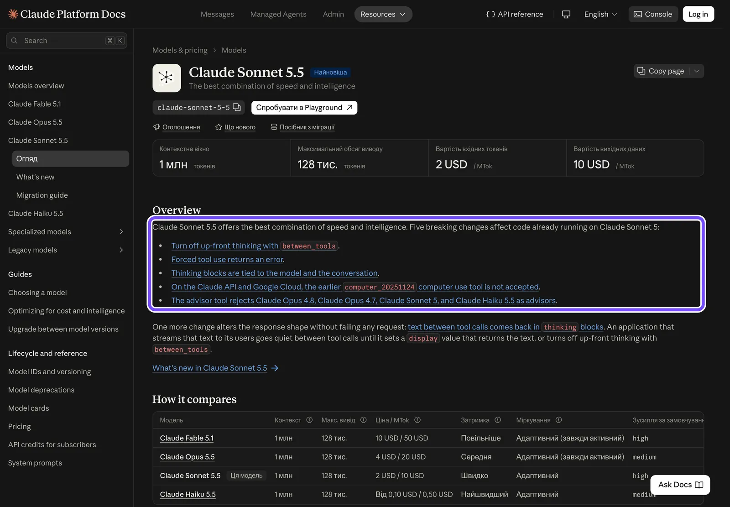Click the Copy page button
Image resolution: width=730 pixels, height=507 pixels.
click(x=661, y=71)
